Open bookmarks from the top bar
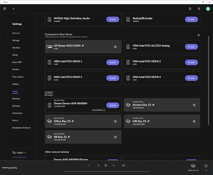Screen dimensions: 213x175 click(x=190, y=9)
